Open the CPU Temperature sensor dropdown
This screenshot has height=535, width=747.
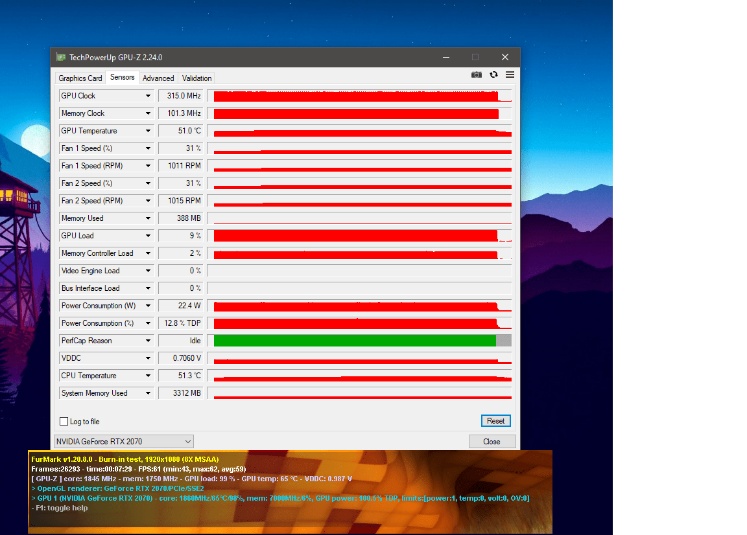click(x=148, y=376)
